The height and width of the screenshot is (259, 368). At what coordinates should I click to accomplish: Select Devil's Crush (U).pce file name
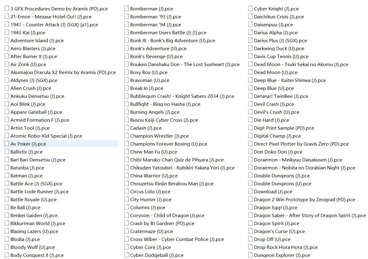(276, 112)
